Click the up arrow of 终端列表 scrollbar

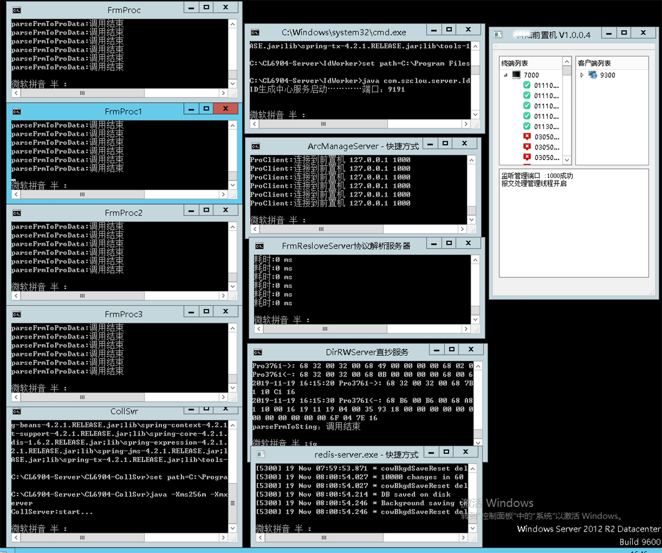[566, 62]
